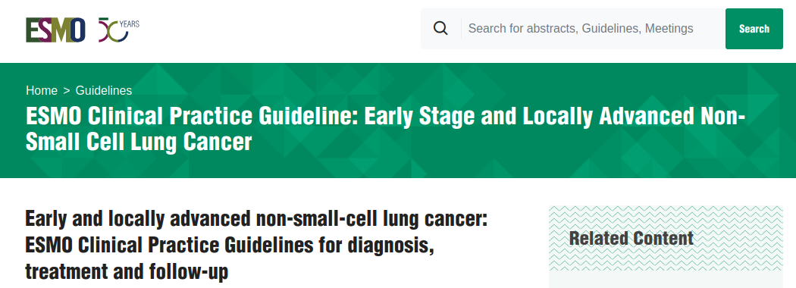Click the 'Early and locally advanced' heading line
Screen dimensions: 796x288
256,219
